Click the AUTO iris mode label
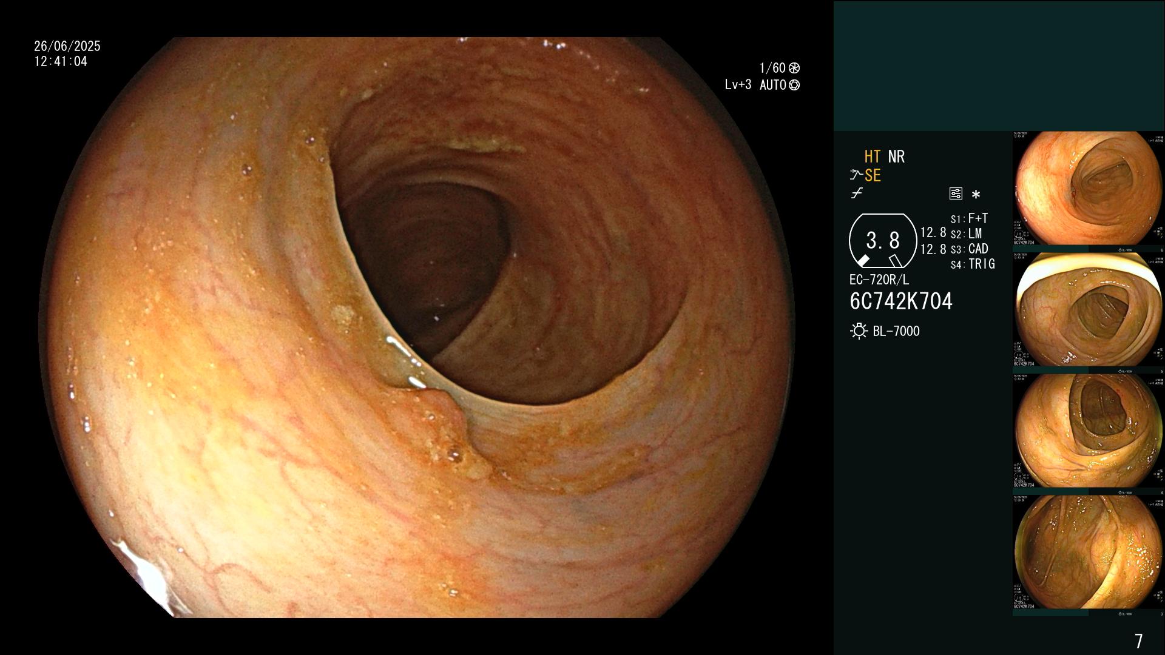Image resolution: width=1165 pixels, height=655 pixels. click(773, 85)
